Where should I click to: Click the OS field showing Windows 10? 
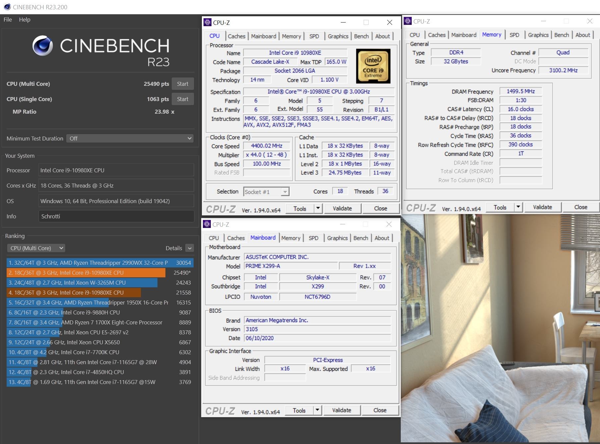pos(116,201)
